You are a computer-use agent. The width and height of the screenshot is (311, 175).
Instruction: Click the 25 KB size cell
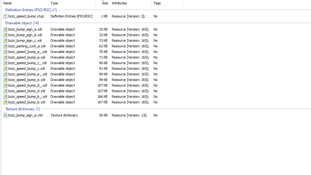pyautogui.click(x=103, y=29)
